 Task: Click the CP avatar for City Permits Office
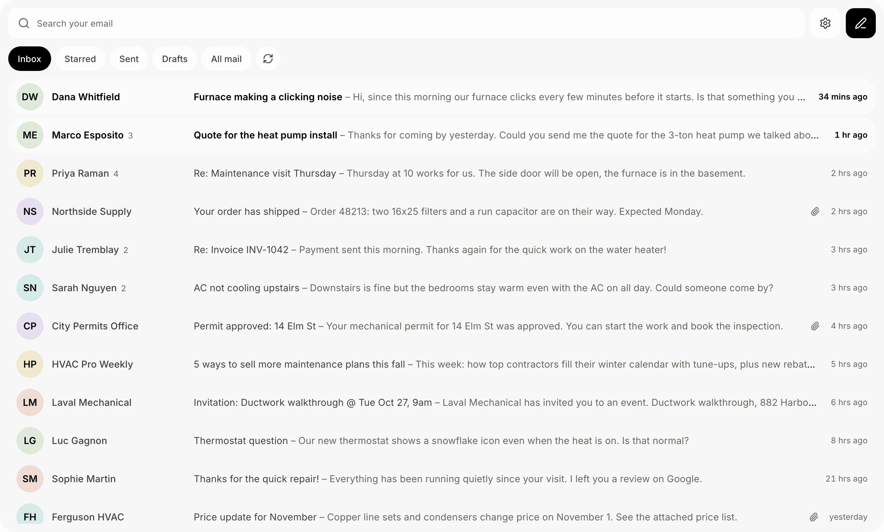(30, 326)
